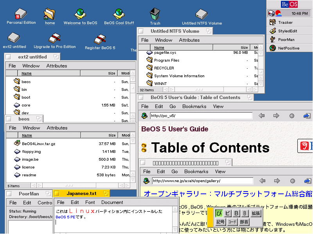Image resolution: width=313 pixels, height=234 pixels.
Task: Open Window menu in beos window
Action: [x=31, y=128]
